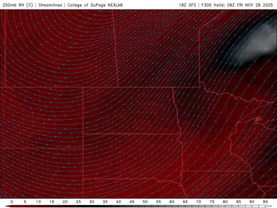
Task: Click the colorbar label "90"
Action: [x=252, y=202]
